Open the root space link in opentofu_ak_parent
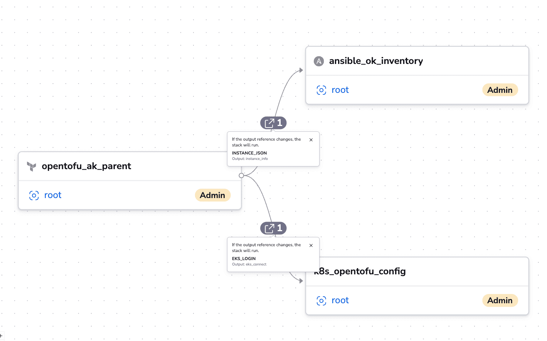 [x=53, y=195]
